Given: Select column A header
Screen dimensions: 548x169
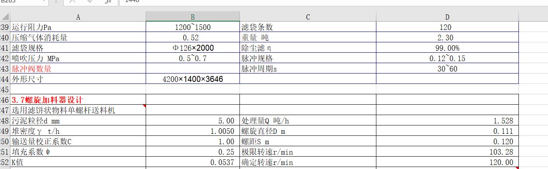Looking at the screenshot, I should tap(78, 17).
